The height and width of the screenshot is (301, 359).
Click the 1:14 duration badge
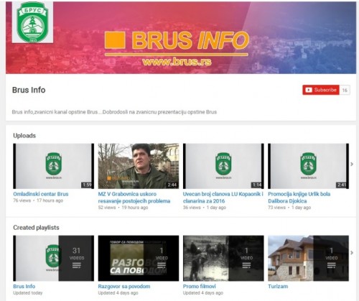(257, 185)
